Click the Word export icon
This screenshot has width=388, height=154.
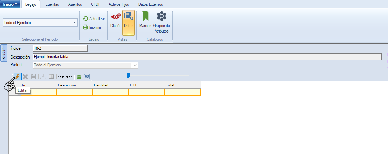coord(87,77)
